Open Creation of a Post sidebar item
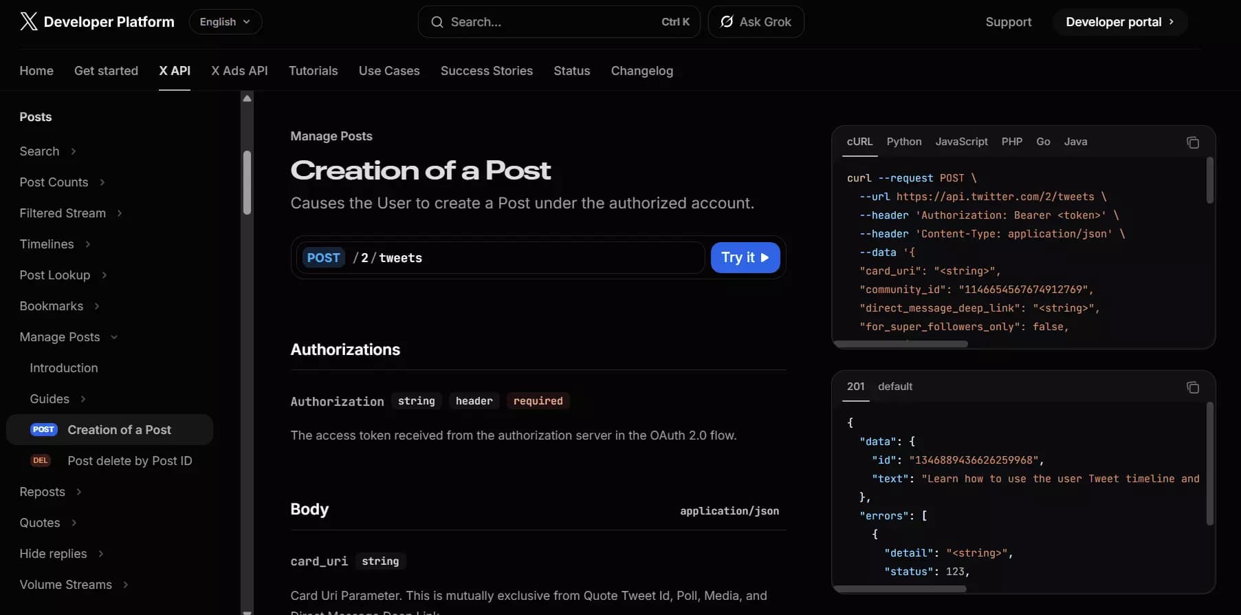Image resolution: width=1241 pixels, height=615 pixels. [110, 430]
